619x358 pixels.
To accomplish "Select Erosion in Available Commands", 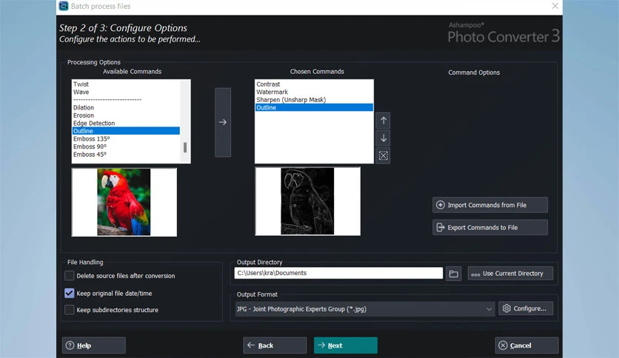I will (x=126, y=115).
